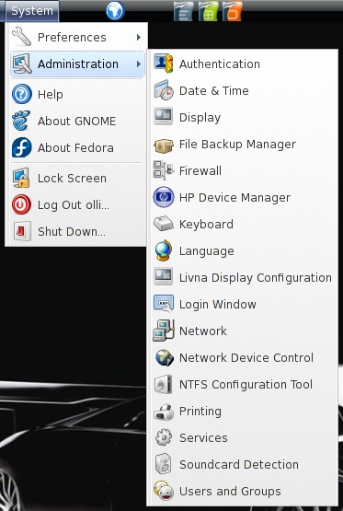
Task: Open the Network entry
Action: tap(243, 331)
